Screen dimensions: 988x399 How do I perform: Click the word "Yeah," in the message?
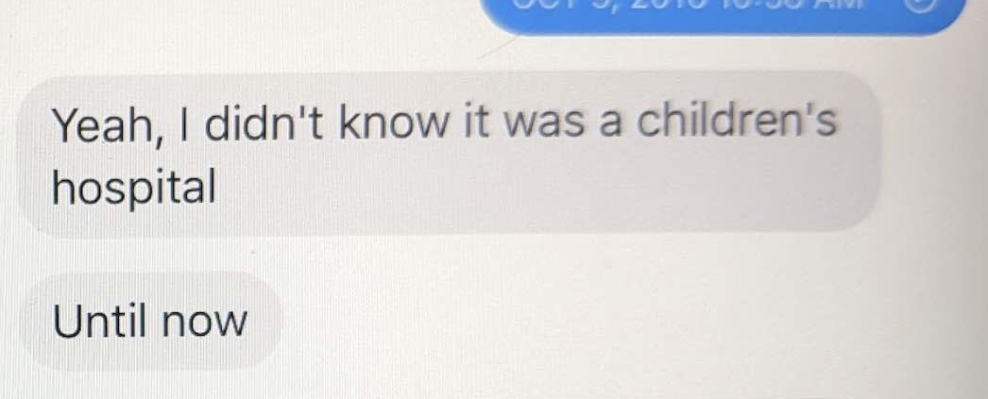tap(105, 125)
